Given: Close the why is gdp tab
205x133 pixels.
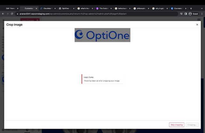Looking at the screenshot, I should (x=167, y=9).
